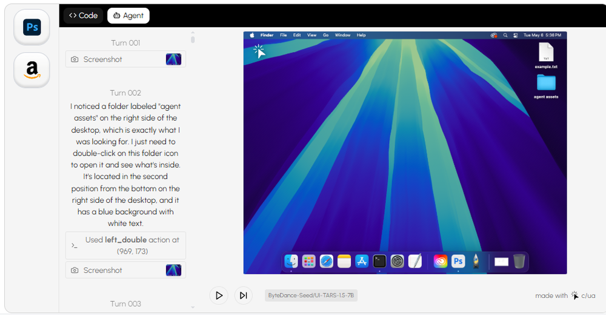Open the Finder menu in the menu bar
The height and width of the screenshot is (316, 606).
[267, 35]
